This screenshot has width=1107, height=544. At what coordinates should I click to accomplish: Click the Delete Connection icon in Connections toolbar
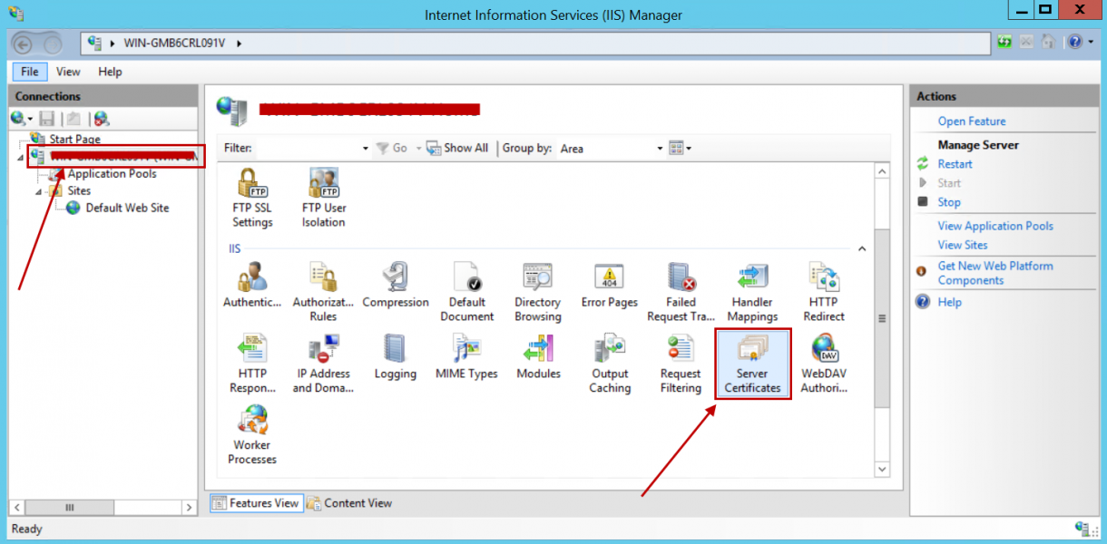pyautogui.click(x=101, y=119)
